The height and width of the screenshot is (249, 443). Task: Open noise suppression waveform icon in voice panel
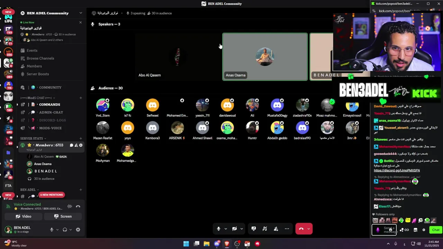tap(70, 206)
